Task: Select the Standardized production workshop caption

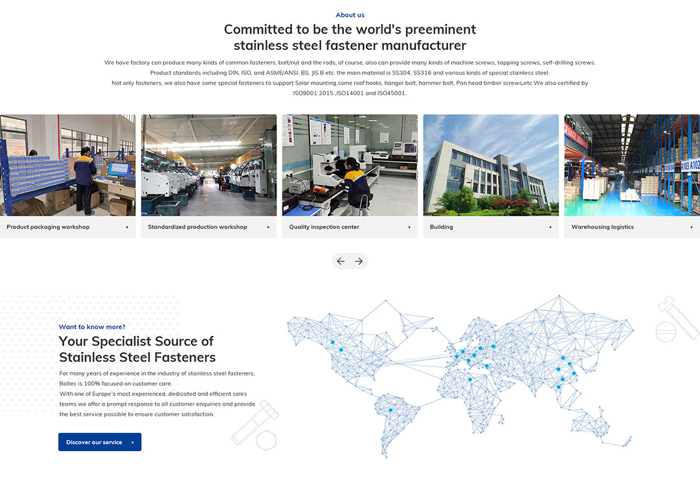Action: click(x=198, y=227)
